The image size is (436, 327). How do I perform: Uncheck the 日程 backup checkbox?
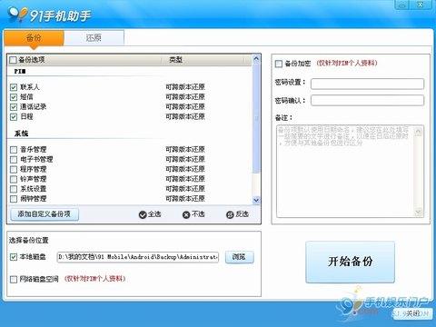[x=14, y=117]
